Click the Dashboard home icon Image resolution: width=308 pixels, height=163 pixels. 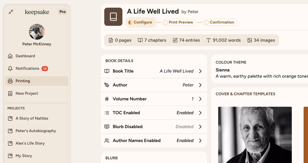click(x=10, y=56)
